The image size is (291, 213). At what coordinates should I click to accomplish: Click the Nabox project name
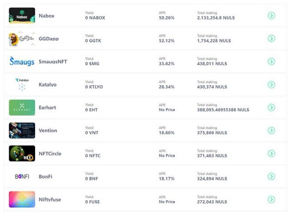[46, 16]
